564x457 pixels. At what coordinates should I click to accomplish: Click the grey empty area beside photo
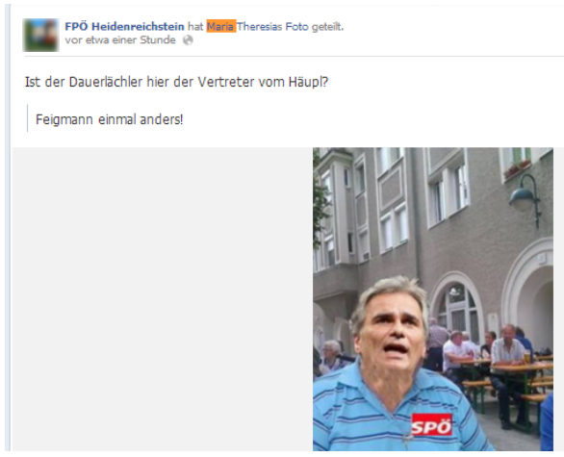[x=163, y=299]
